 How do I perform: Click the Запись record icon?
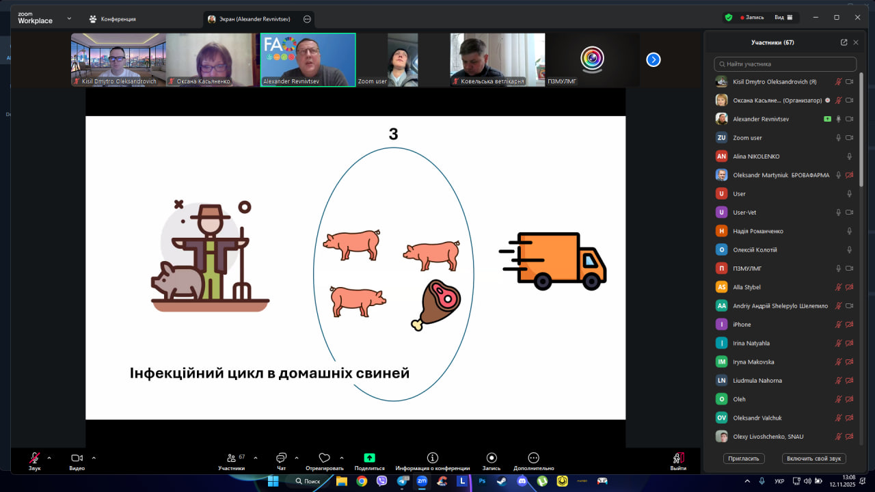(491, 458)
